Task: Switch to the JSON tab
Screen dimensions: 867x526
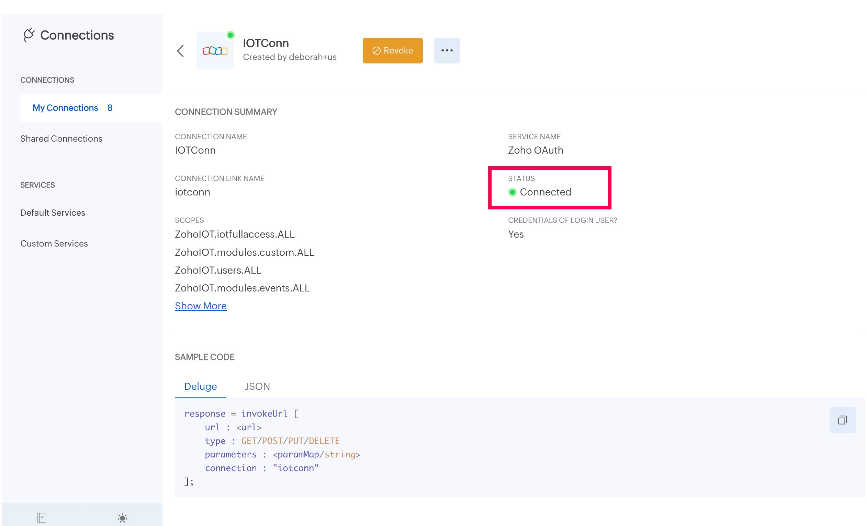Action: coord(257,386)
